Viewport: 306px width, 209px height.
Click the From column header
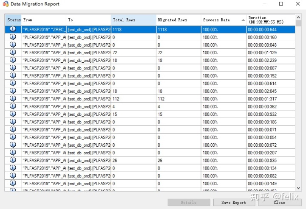(x=43, y=20)
